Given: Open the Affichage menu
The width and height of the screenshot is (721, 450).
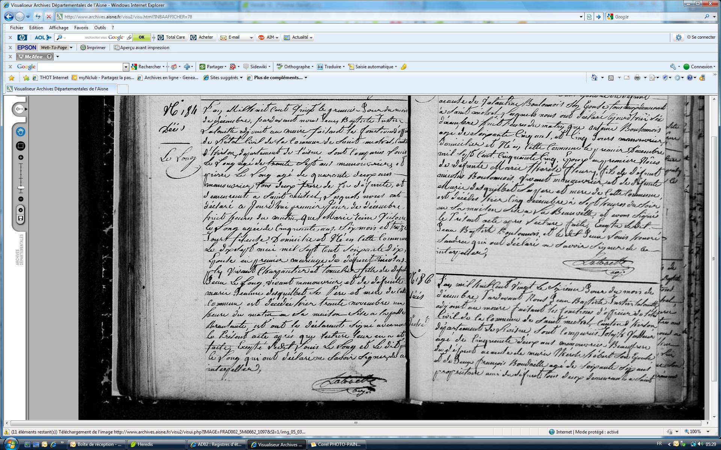Looking at the screenshot, I should click(x=59, y=28).
